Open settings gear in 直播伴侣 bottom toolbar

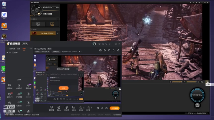tap(106, 108)
